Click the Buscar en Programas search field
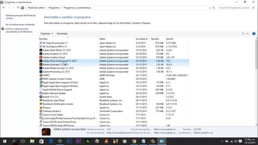Viewport: 258px width, 145px height. 237,8
